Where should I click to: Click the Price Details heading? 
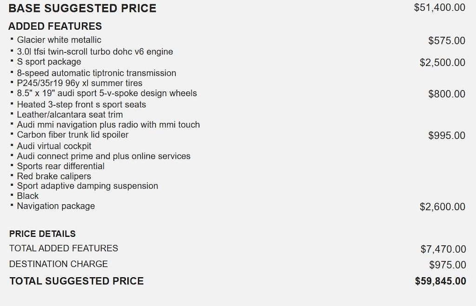(42, 234)
